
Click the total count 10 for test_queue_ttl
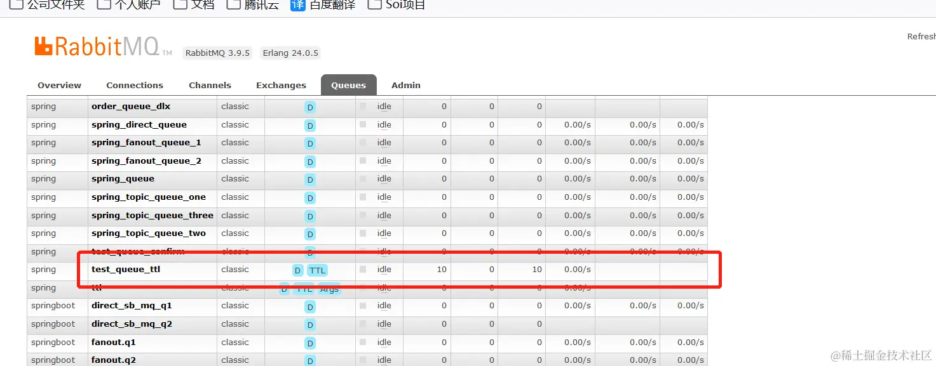pos(537,269)
